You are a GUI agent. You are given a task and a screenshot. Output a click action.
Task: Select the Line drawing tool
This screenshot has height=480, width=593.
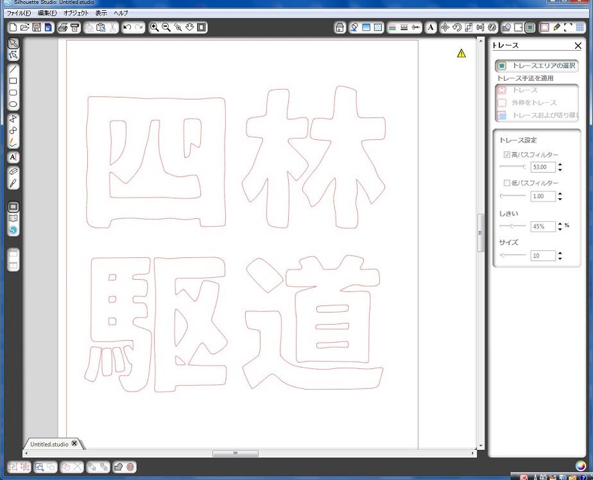[13, 69]
